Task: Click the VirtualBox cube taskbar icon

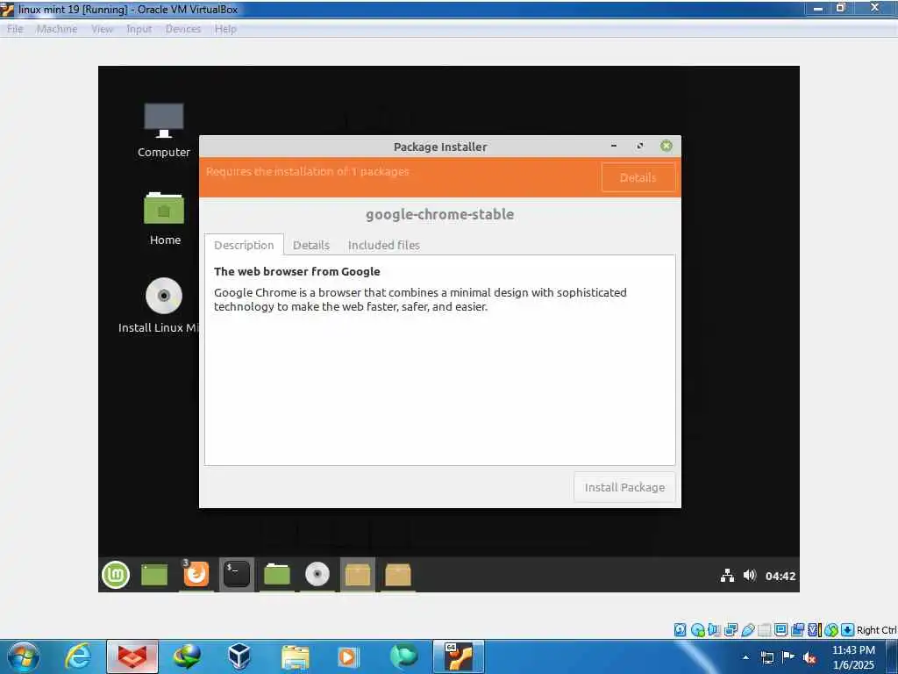Action: coord(239,656)
